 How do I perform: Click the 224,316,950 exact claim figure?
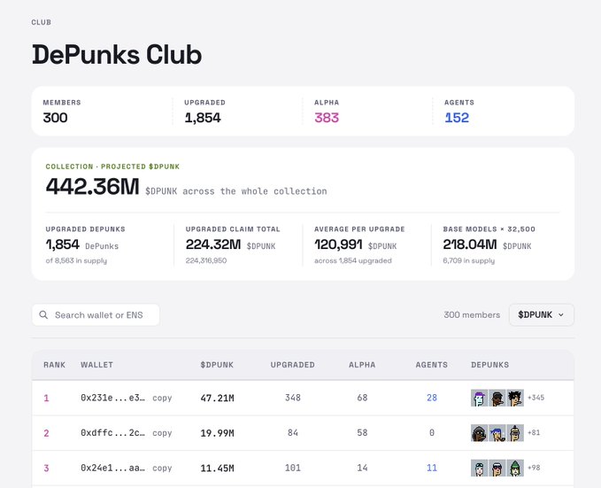coord(206,261)
